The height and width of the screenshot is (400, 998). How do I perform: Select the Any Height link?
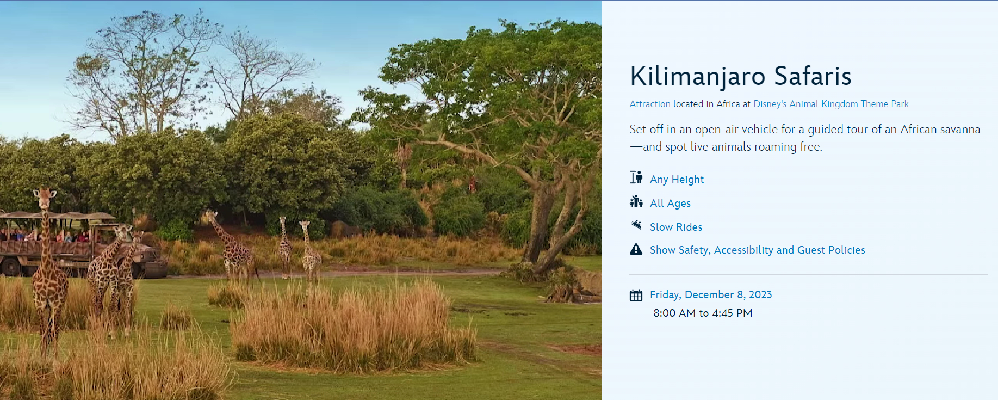point(677,179)
